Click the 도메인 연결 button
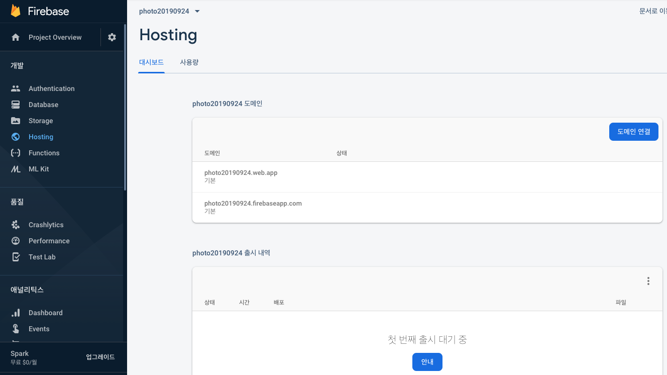Image resolution: width=667 pixels, height=375 pixels. pos(633,132)
